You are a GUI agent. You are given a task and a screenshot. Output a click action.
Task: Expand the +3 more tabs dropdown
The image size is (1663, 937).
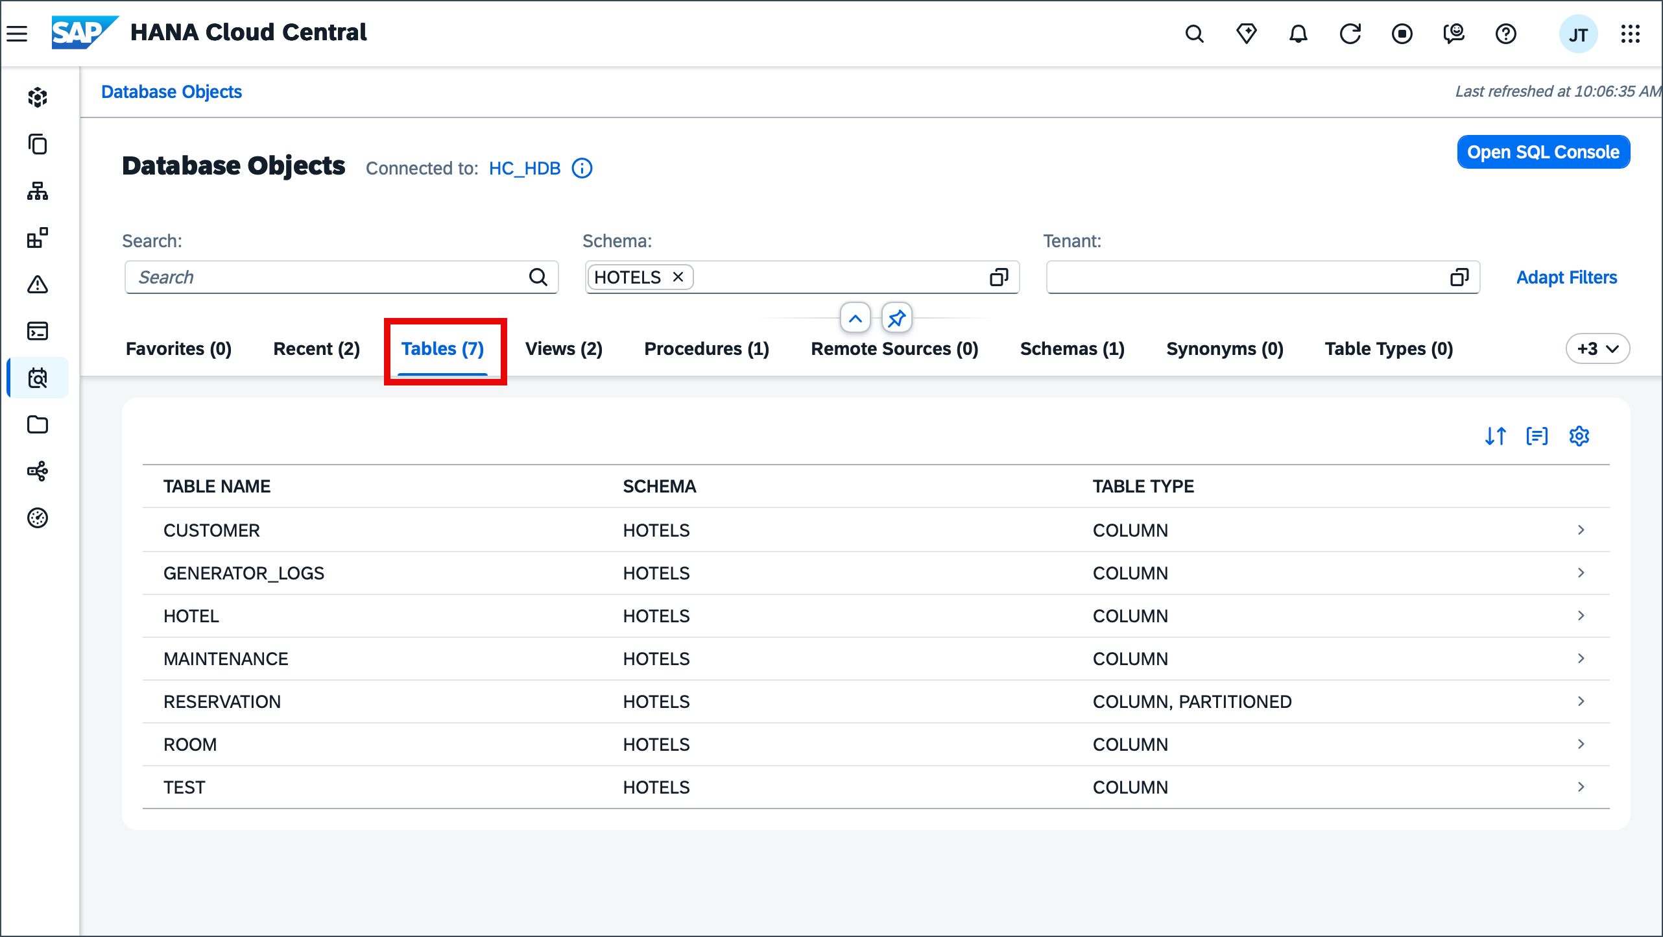click(x=1597, y=349)
